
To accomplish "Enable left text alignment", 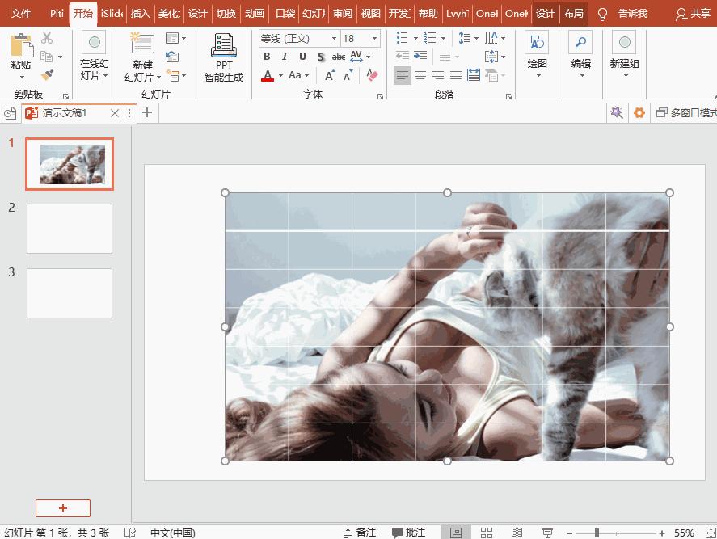I will pos(402,75).
